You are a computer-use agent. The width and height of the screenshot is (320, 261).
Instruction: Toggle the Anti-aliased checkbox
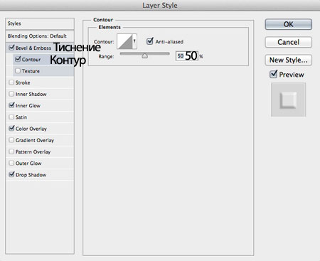[150, 41]
